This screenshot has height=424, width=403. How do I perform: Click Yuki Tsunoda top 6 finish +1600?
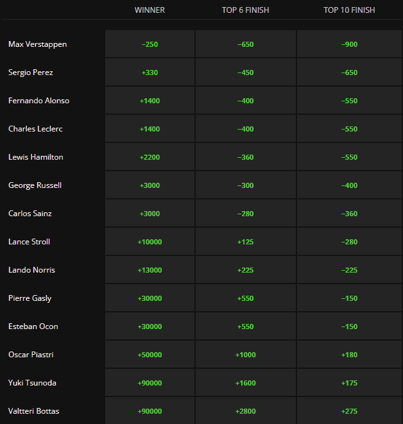[246, 383]
